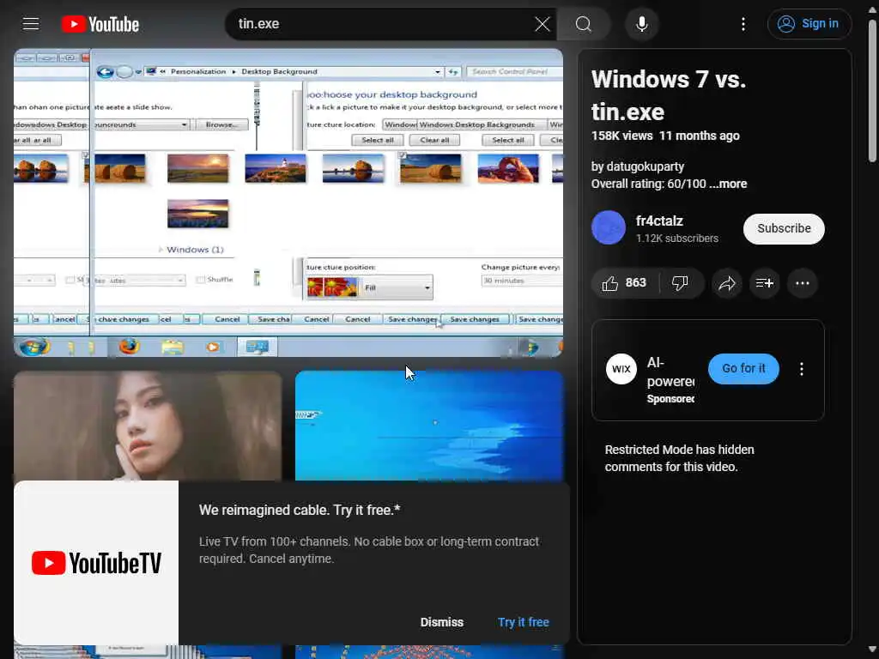This screenshot has width=879, height=659.
Task: Open more video actions ellipsis
Action: 803,283
